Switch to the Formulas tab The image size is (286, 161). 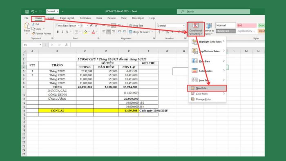click(85, 18)
